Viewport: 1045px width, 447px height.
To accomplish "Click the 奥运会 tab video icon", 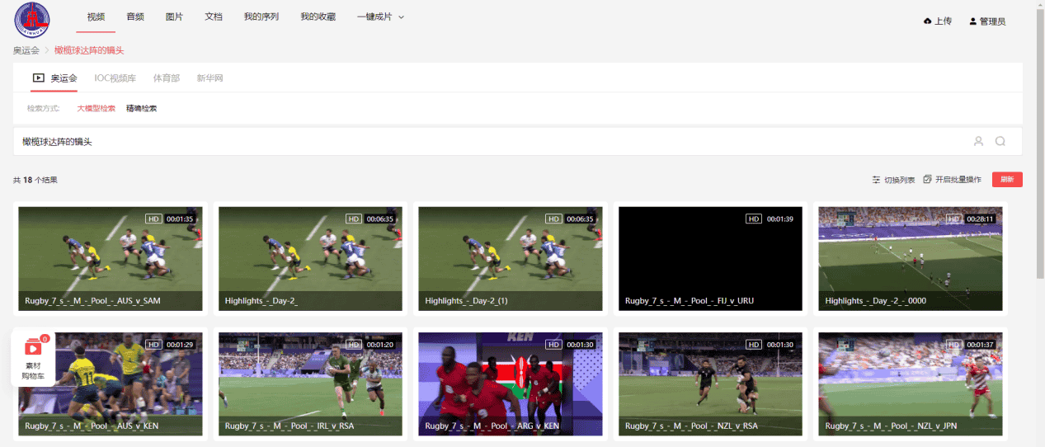I will pos(38,78).
